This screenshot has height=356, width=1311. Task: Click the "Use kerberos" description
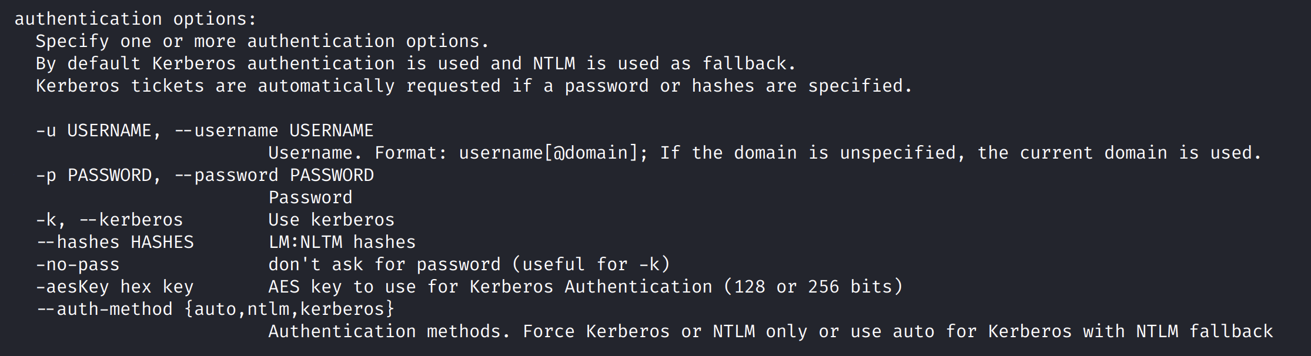point(331,220)
